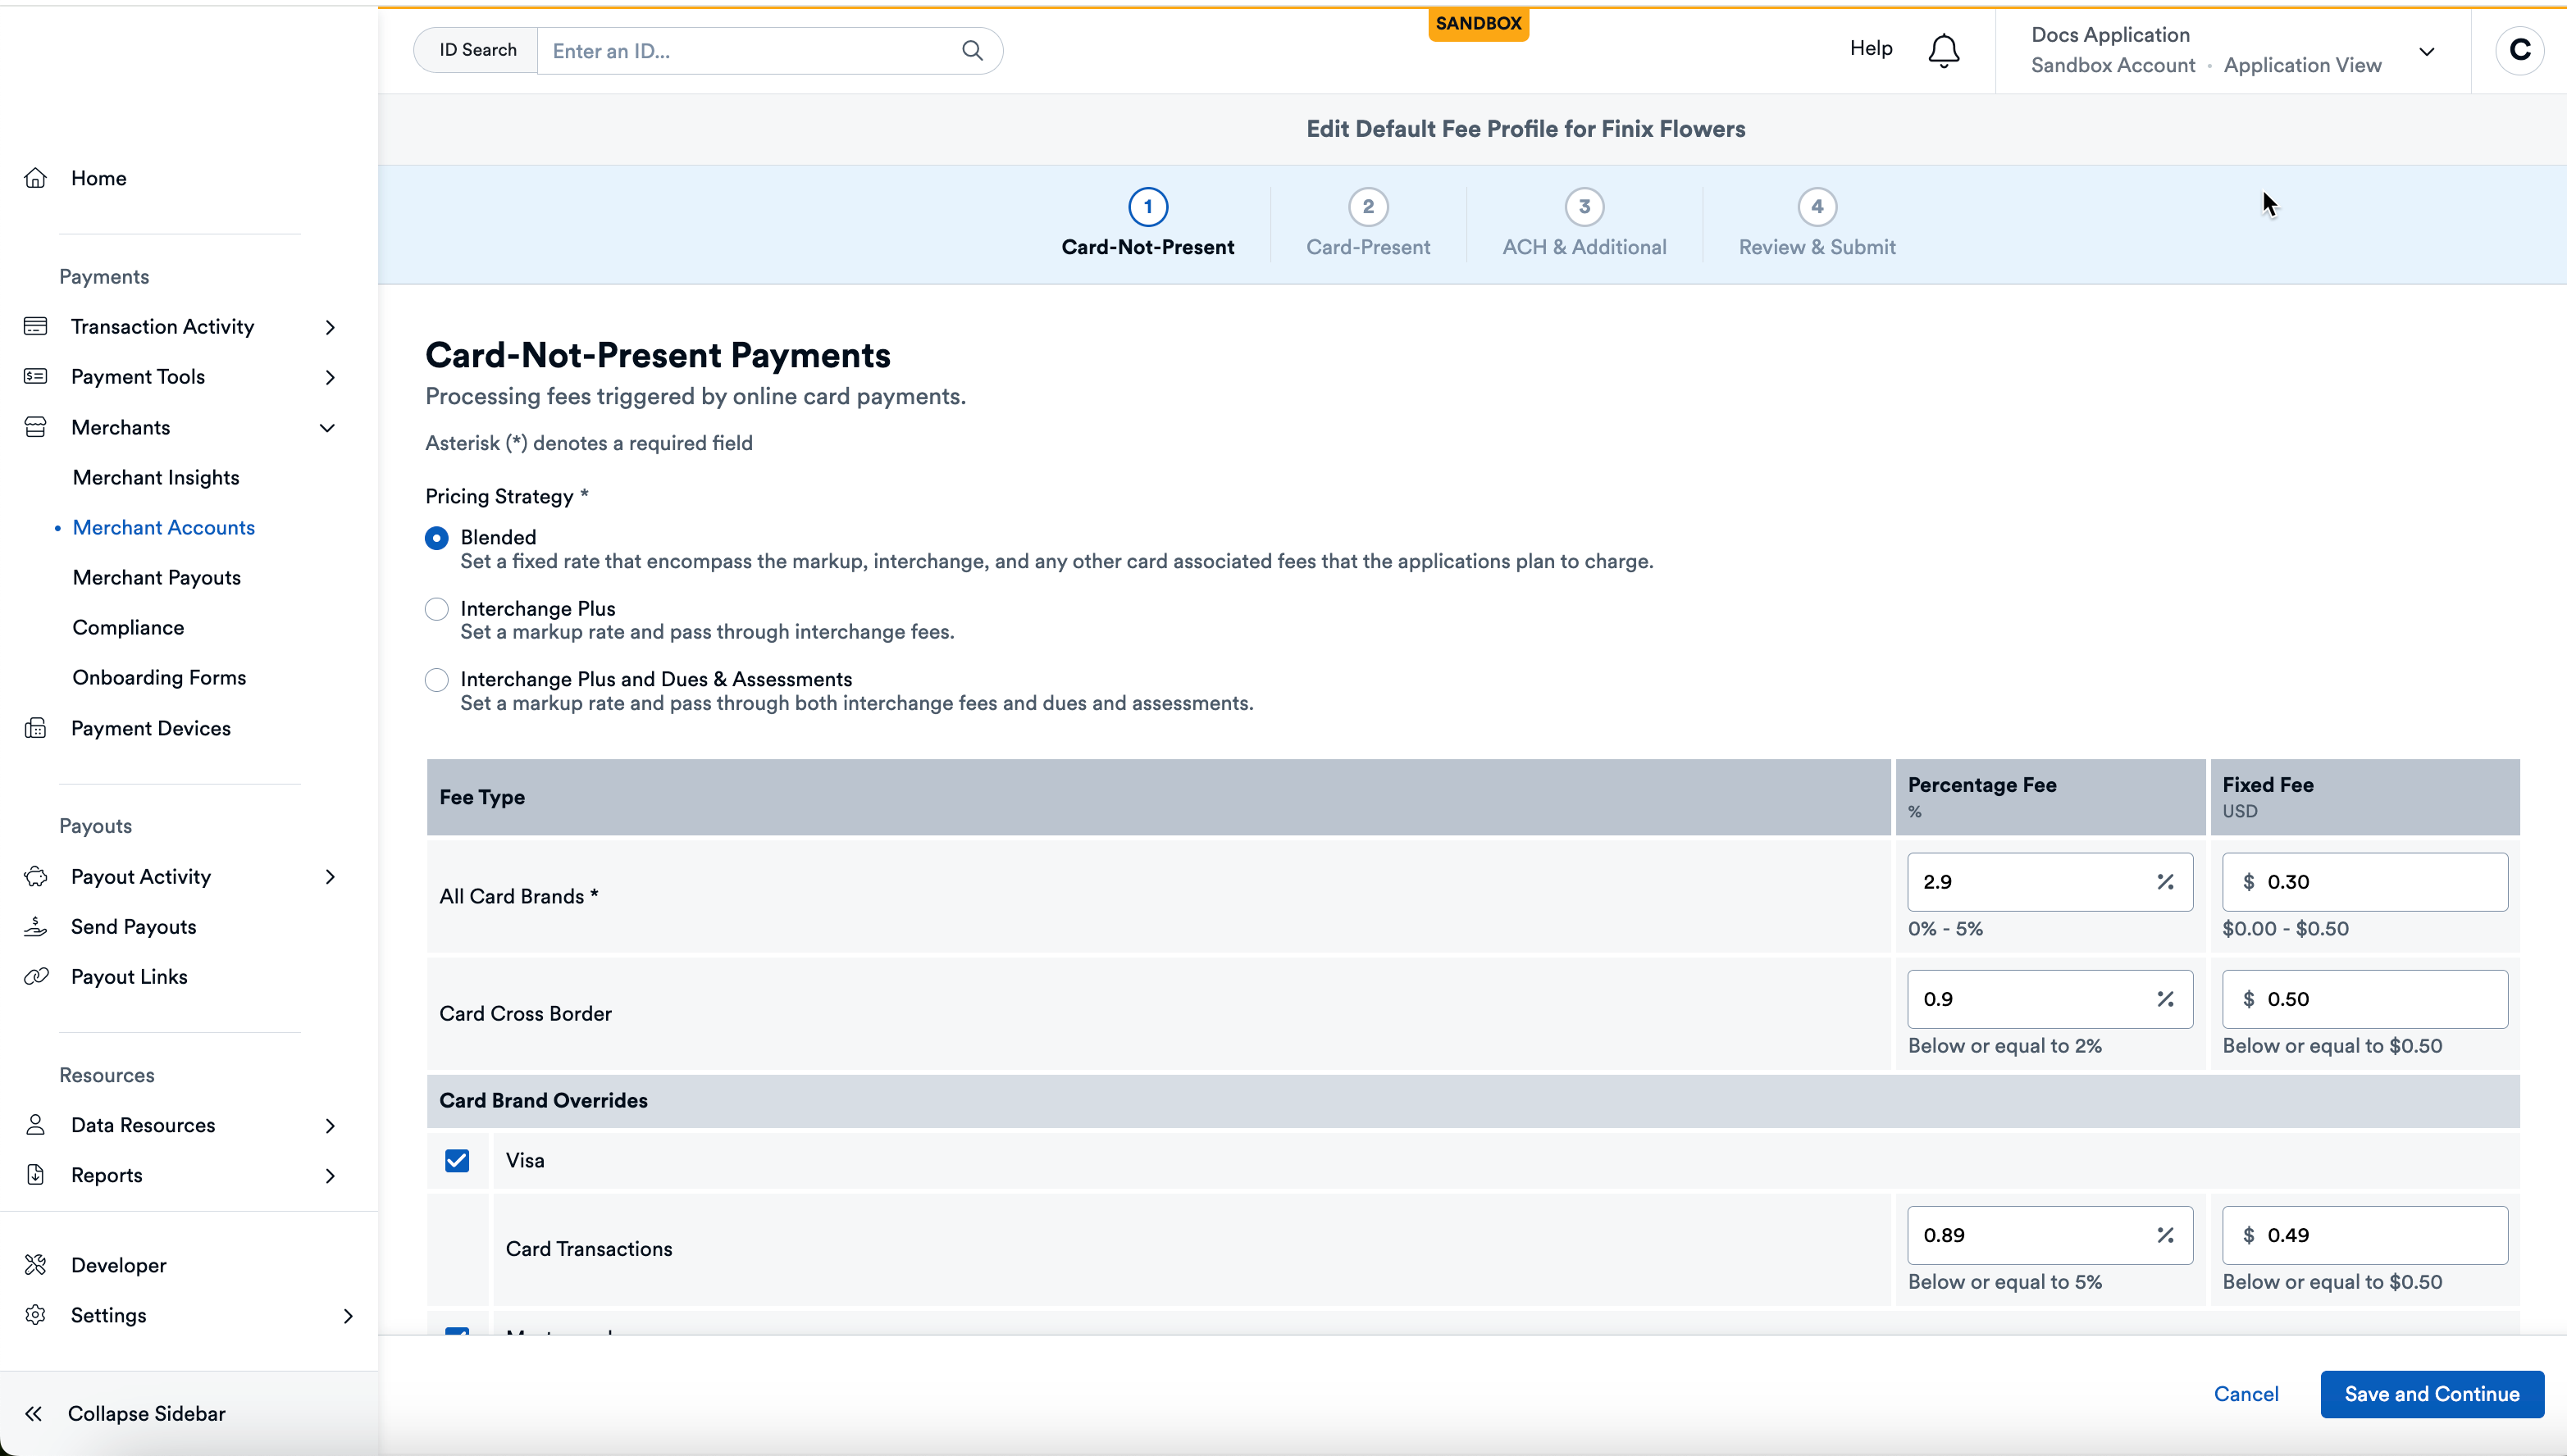The image size is (2567, 1456).
Task: Open notifications via the bell icon
Action: pos(1942,49)
